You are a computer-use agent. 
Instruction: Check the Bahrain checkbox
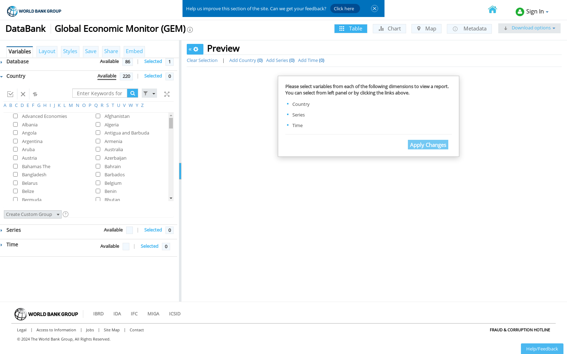(x=98, y=166)
